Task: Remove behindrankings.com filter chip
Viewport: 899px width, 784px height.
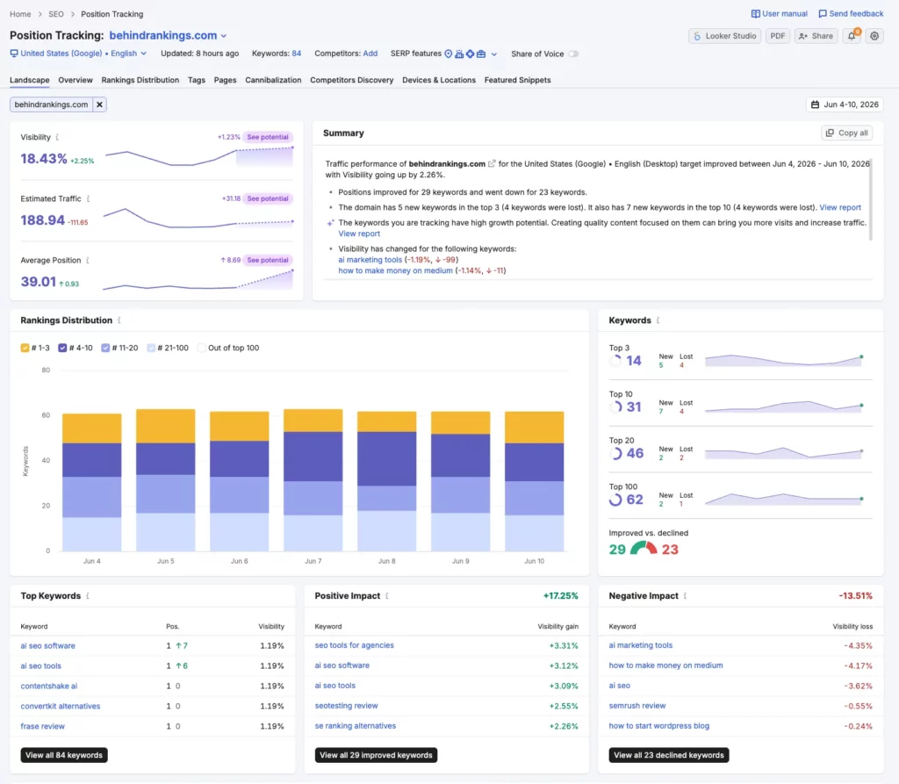Action: (x=99, y=104)
